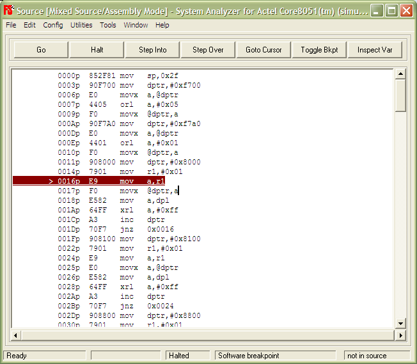The height and width of the screenshot is (364, 417).
Task: Click line 0009p movx @dptr,a
Action: click(x=118, y=114)
